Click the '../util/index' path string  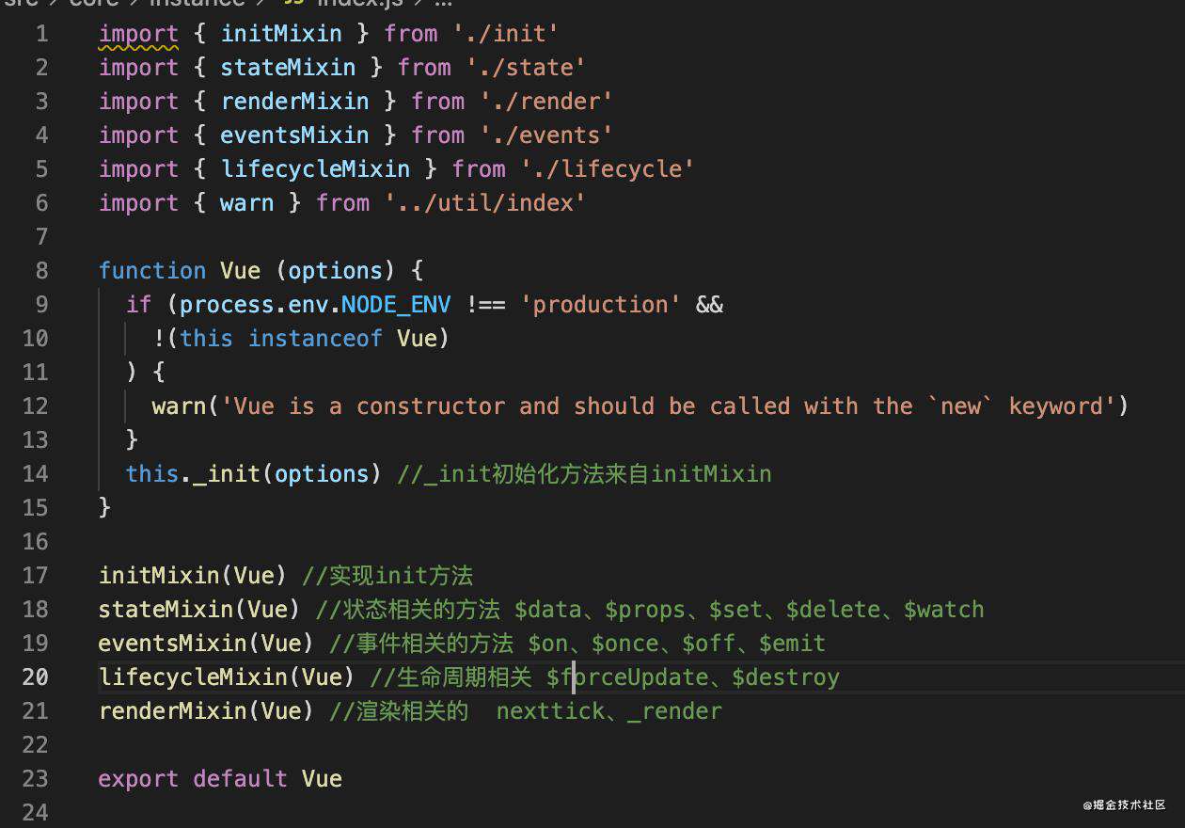pos(485,203)
